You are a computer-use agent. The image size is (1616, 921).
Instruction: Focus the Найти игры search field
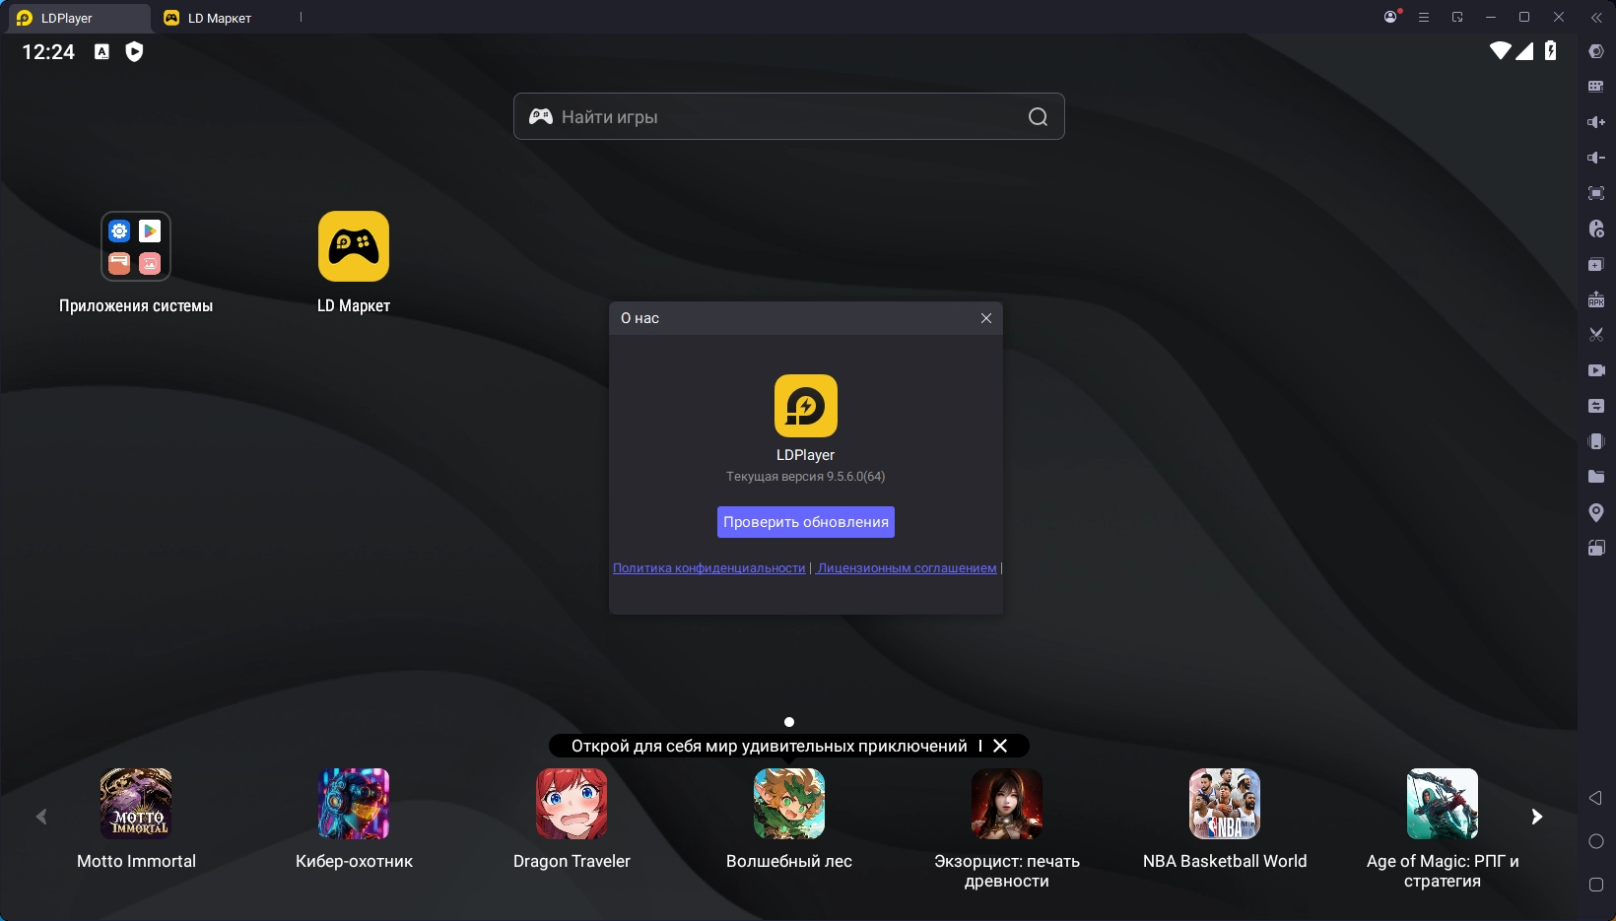(x=789, y=116)
